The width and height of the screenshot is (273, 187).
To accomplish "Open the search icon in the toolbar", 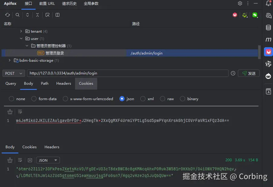I will click(x=18, y=15).
